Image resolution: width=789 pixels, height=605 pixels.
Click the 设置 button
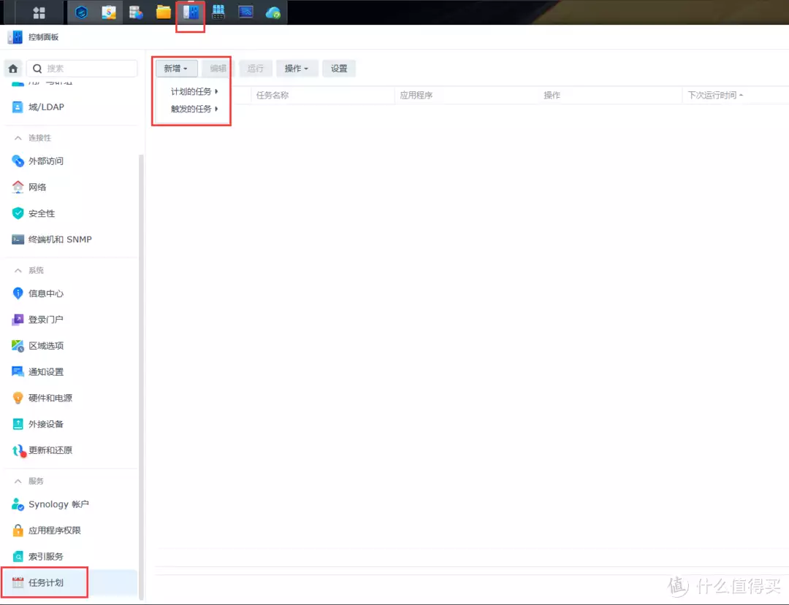pos(339,69)
